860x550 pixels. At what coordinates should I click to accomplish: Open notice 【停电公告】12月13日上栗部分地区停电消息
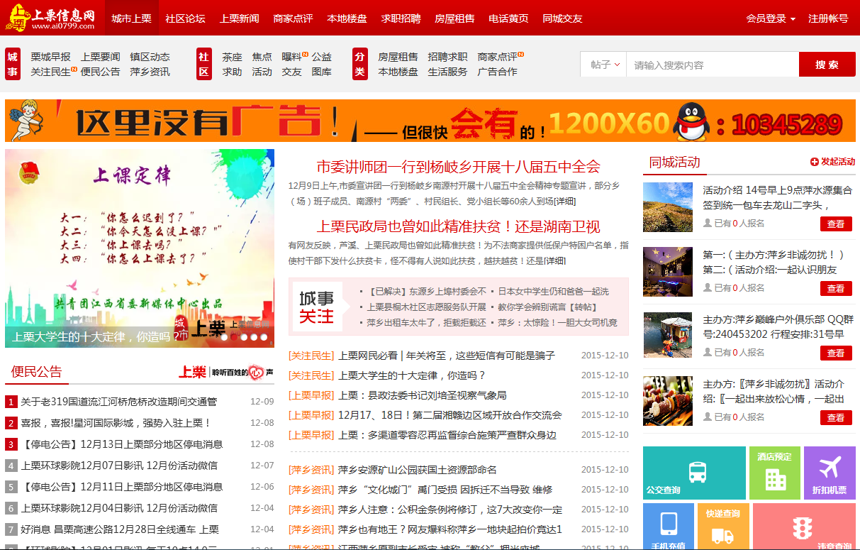click(121, 444)
